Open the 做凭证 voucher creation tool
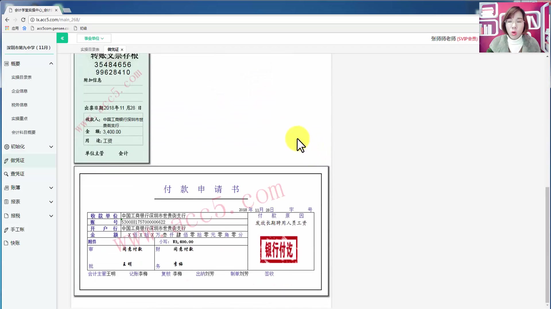The height and width of the screenshot is (309, 551). [x=18, y=160]
